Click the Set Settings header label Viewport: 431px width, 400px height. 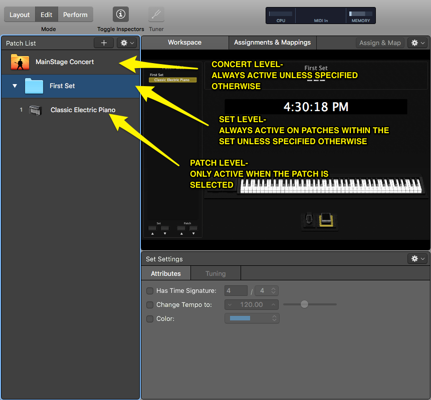coord(164,259)
